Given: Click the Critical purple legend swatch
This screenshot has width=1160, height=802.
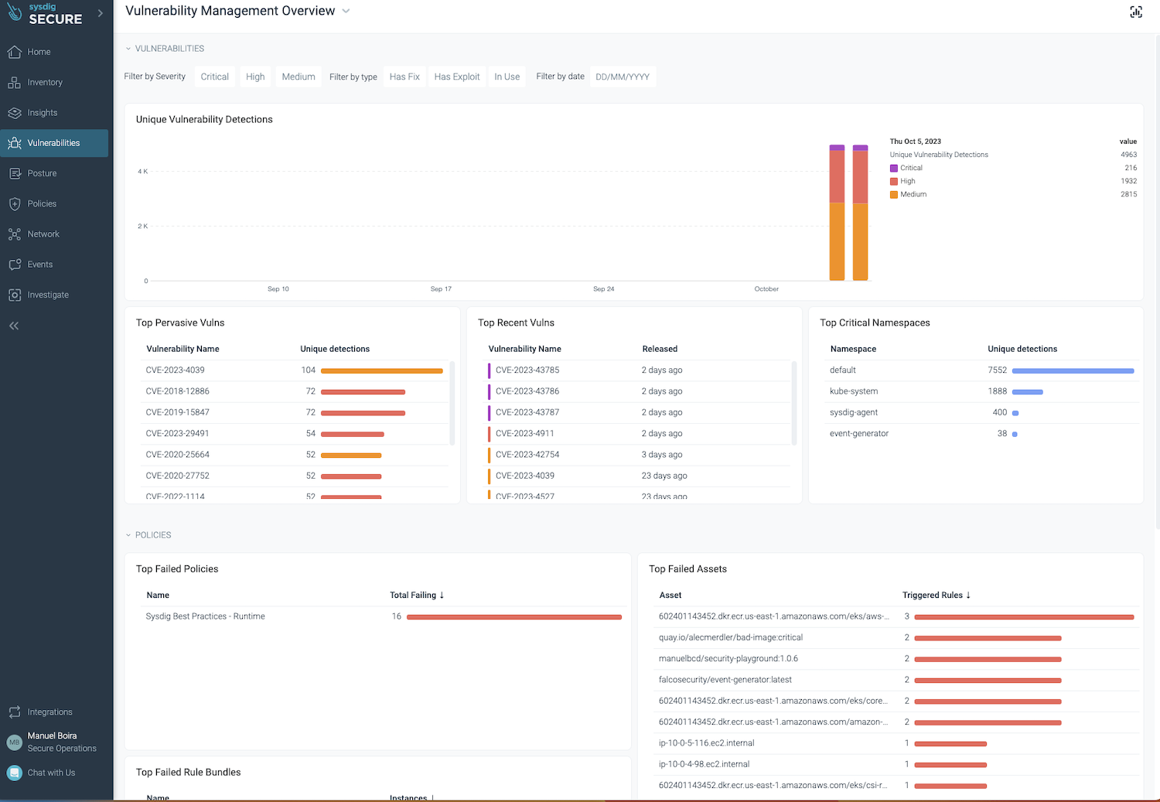Looking at the screenshot, I should coord(894,168).
